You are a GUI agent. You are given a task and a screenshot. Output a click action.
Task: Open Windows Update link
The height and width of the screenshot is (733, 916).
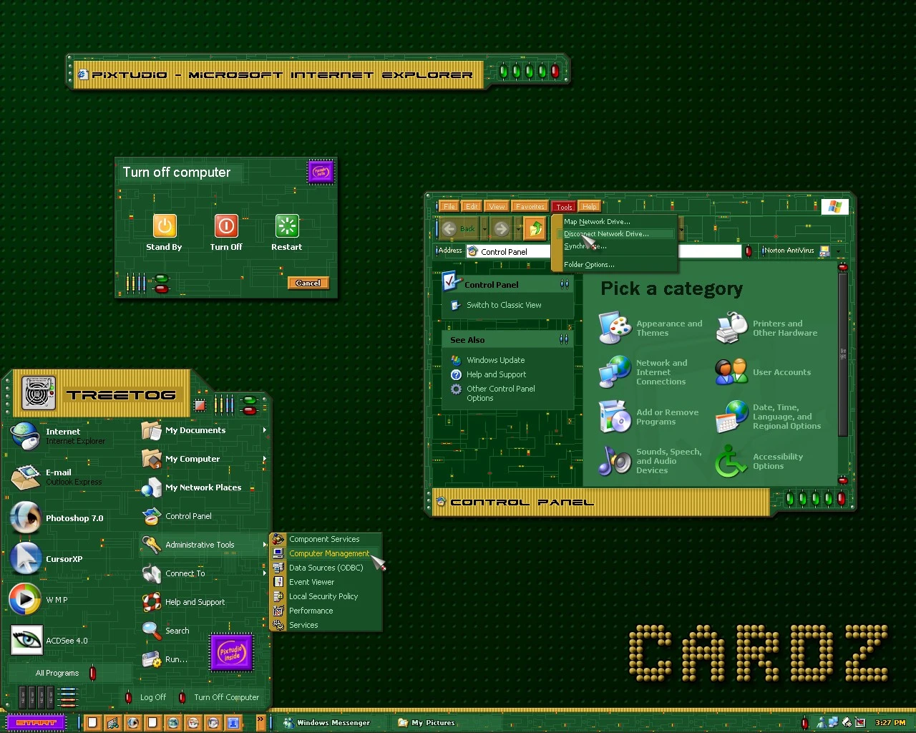495,360
